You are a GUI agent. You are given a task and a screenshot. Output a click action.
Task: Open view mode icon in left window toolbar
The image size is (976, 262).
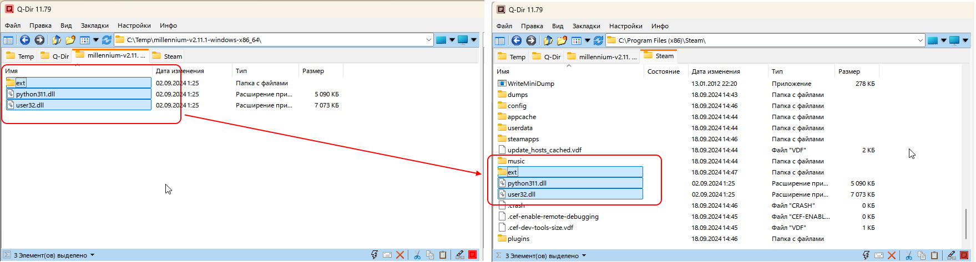point(84,40)
